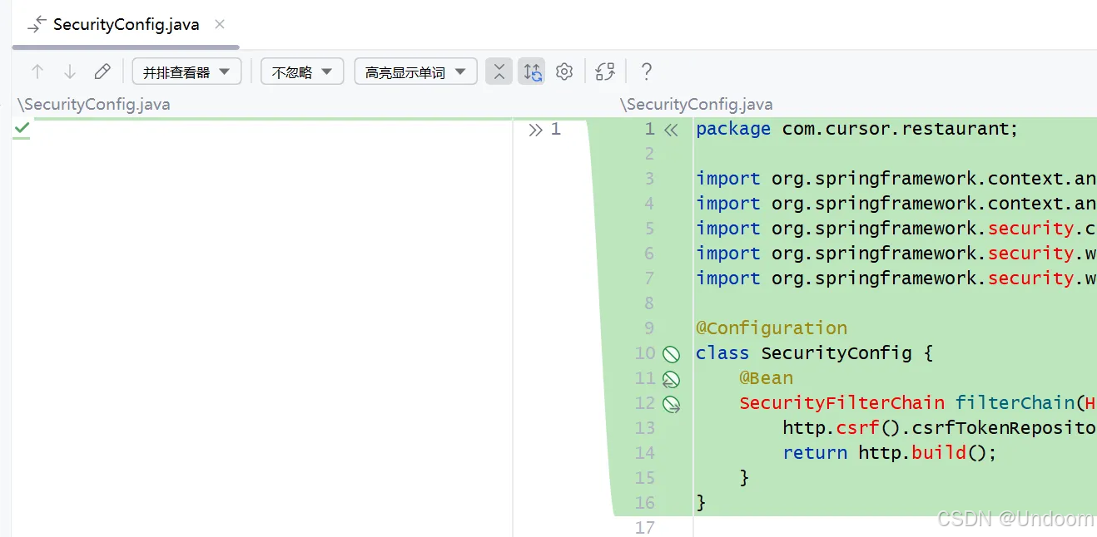Go to previous difference arrow
Screen dimensions: 1097x537
(x=37, y=72)
